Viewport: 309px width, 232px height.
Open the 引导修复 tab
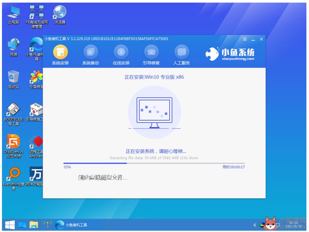coord(151,55)
